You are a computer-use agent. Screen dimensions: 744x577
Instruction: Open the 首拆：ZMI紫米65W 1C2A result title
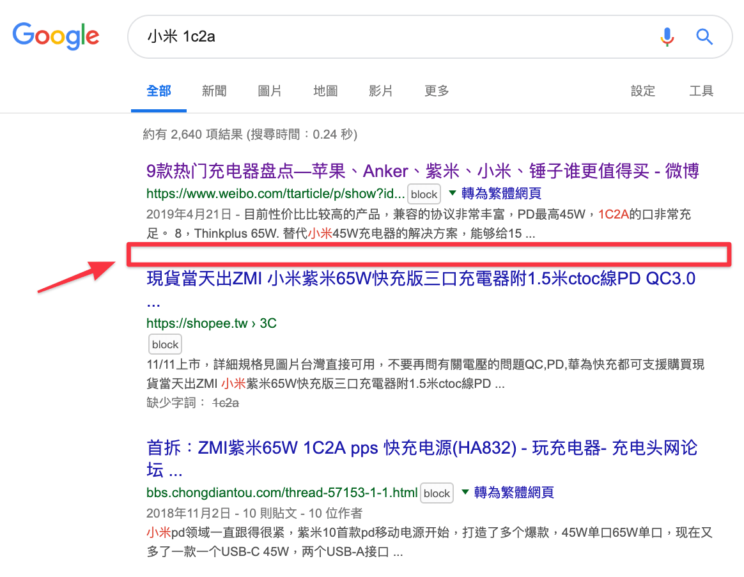pyautogui.click(x=422, y=458)
